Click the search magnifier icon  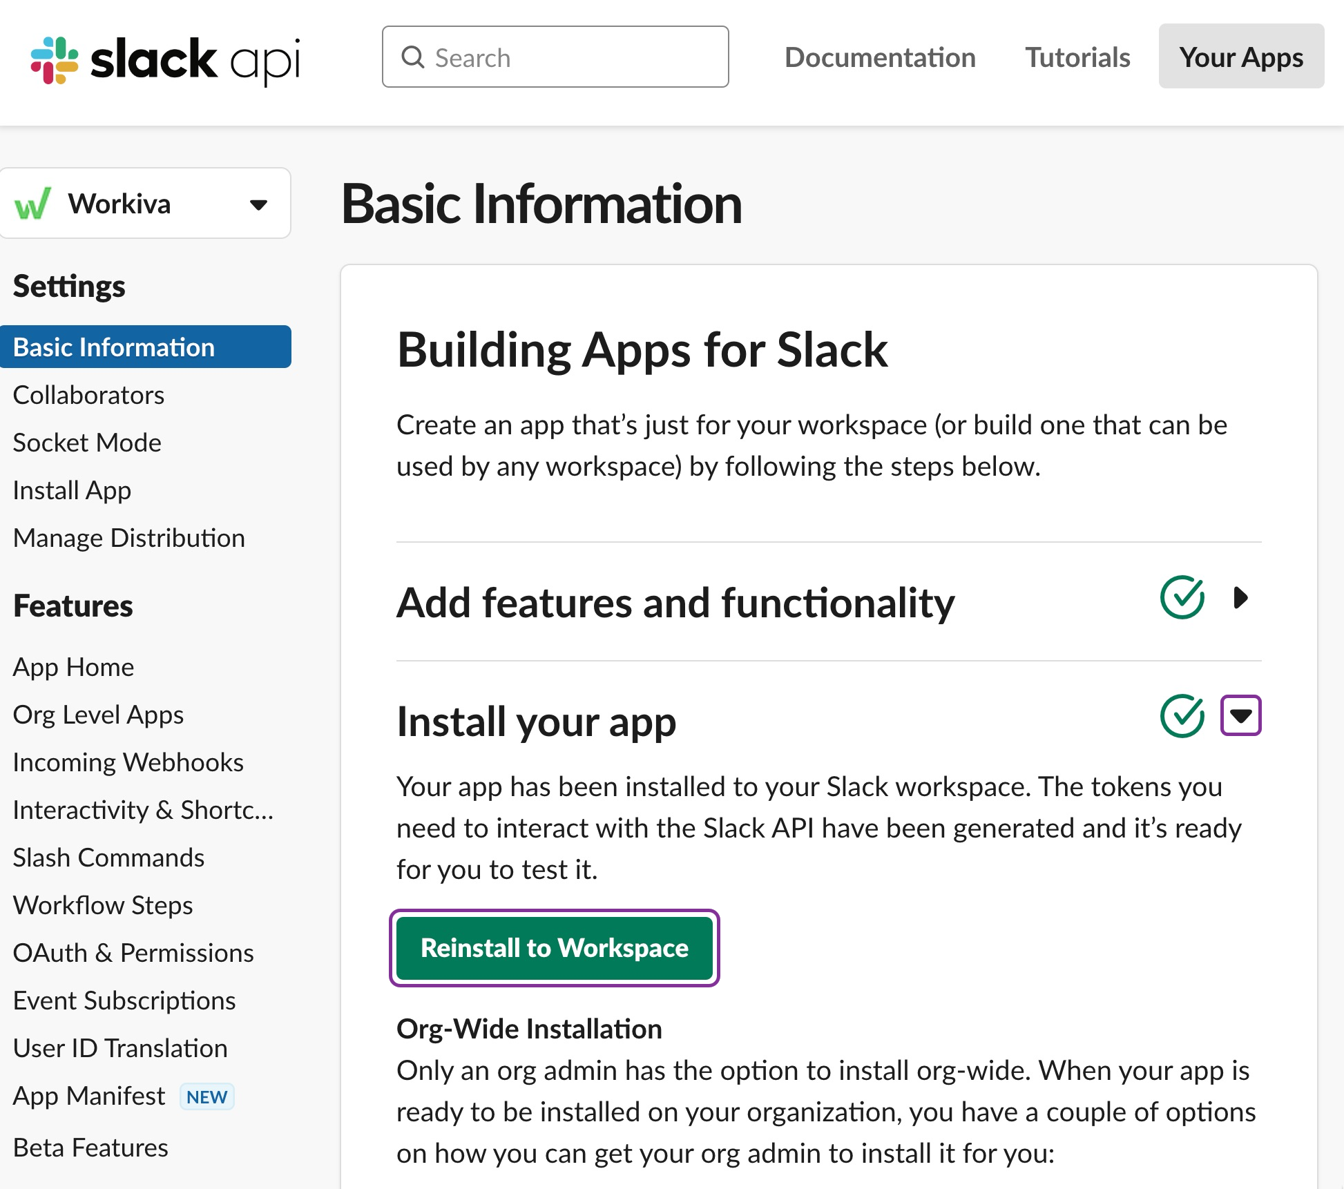413,57
